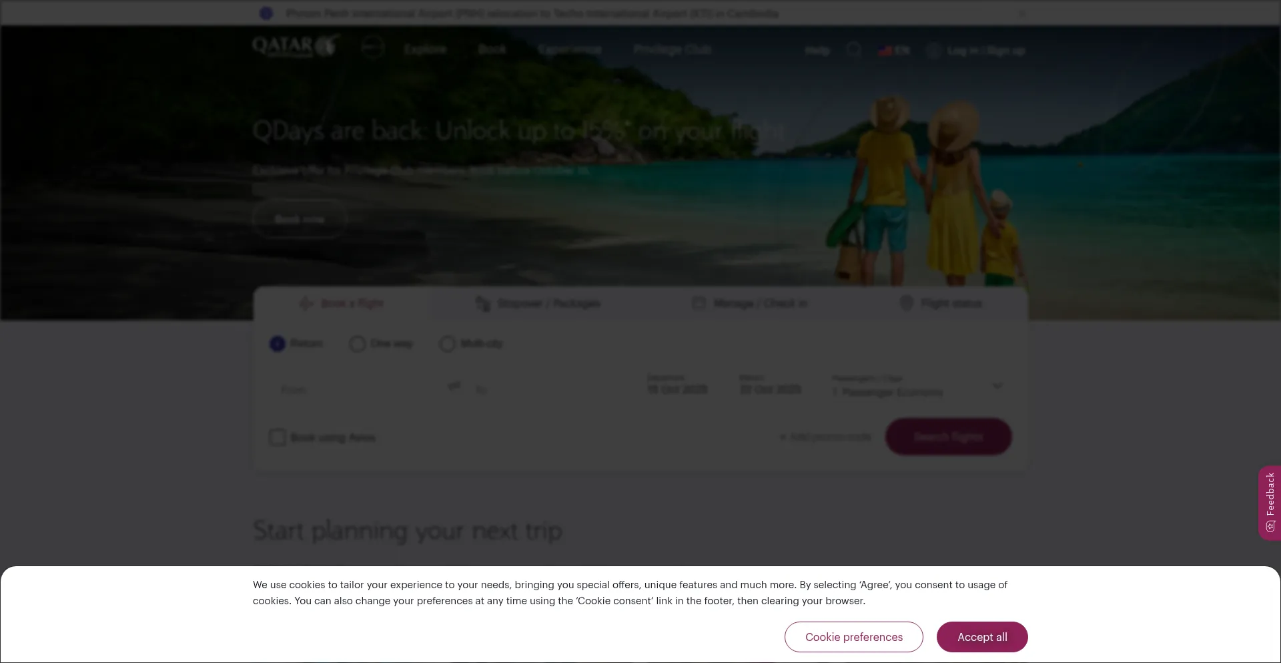Open the Feedback side tab
This screenshot has width=1281, height=663.
point(1270,503)
